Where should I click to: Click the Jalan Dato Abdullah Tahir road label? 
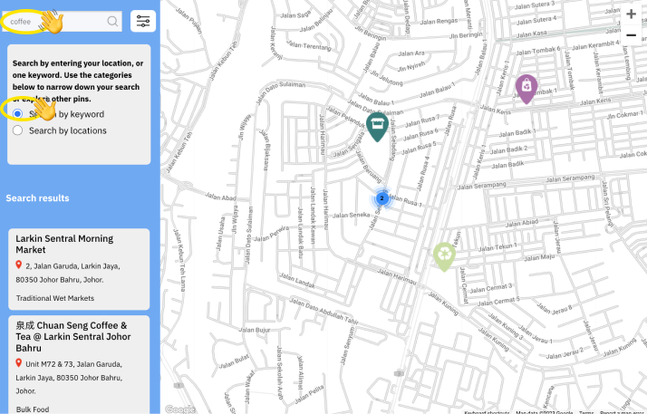point(323,311)
